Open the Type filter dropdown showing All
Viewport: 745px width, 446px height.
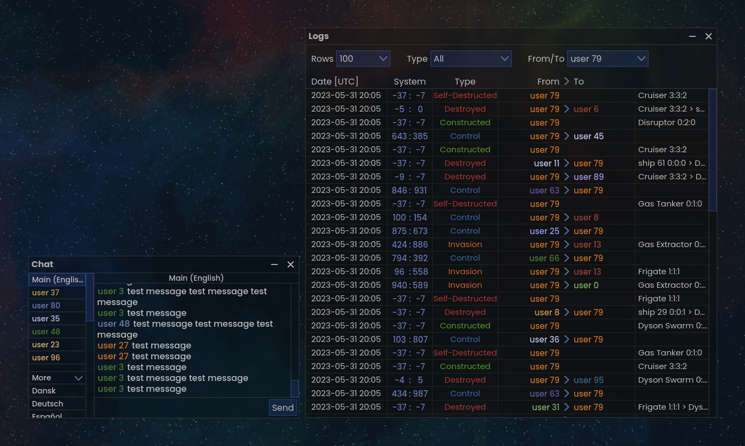click(x=471, y=59)
